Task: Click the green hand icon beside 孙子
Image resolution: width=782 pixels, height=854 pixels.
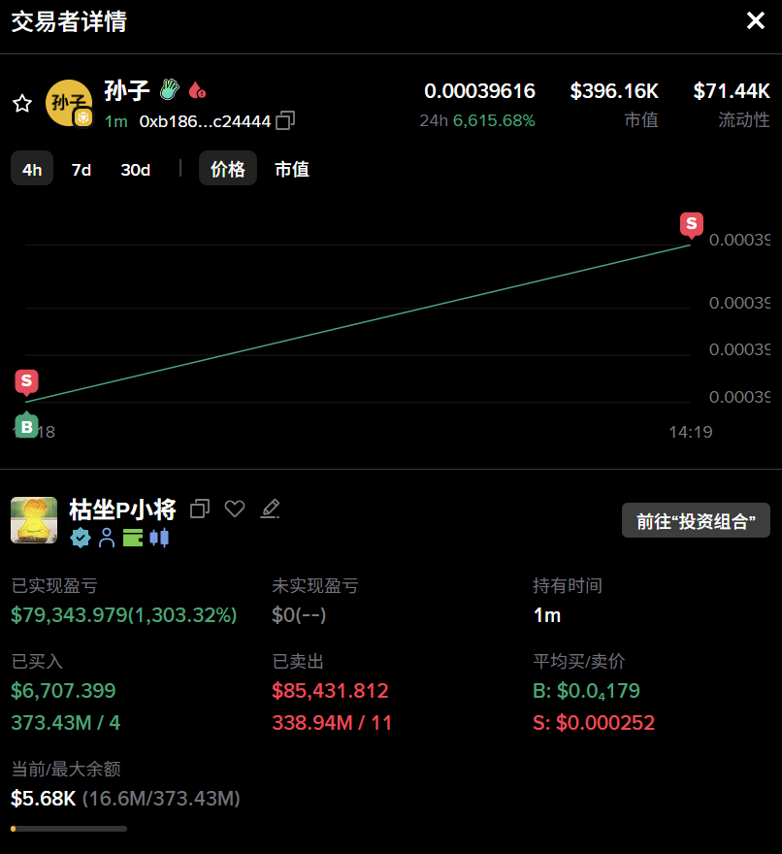Action: (x=170, y=89)
